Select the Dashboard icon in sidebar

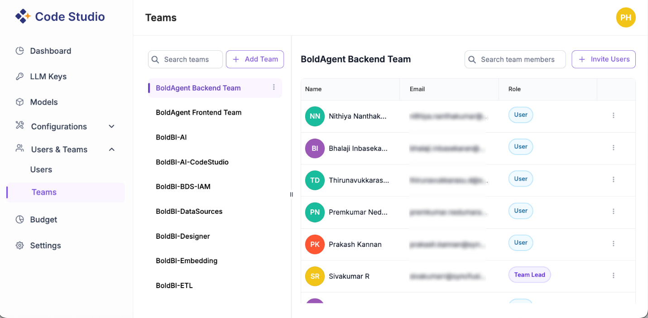pyautogui.click(x=20, y=51)
